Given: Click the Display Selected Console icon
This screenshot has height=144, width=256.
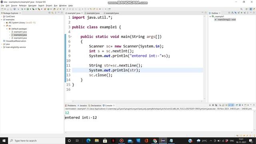Looking at the screenshot, I should tap(240, 105).
